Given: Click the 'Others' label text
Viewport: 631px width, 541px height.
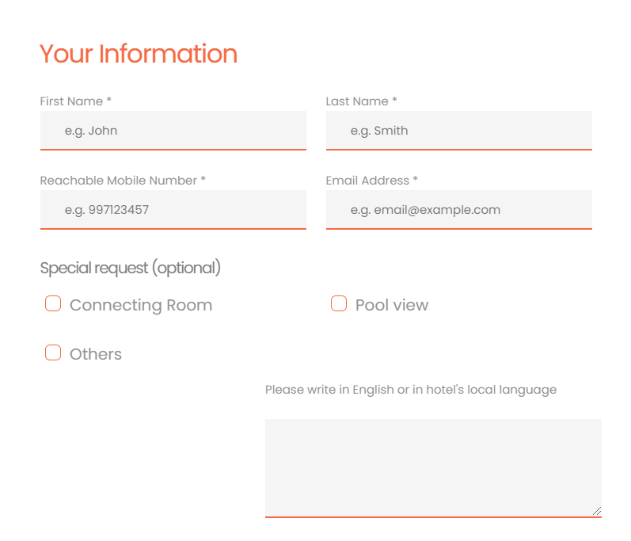Looking at the screenshot, I should 96,354.
